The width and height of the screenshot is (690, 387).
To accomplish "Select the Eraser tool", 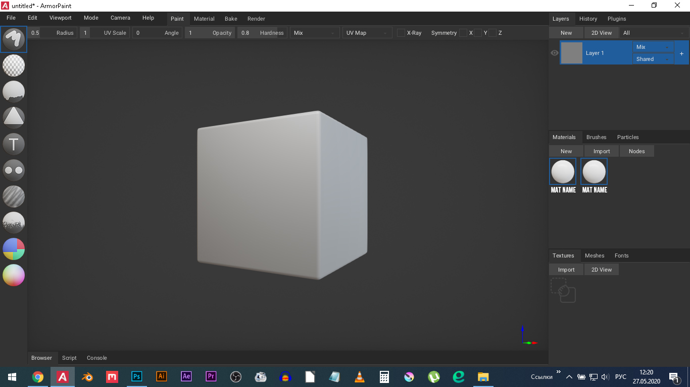I will [14, 66].
